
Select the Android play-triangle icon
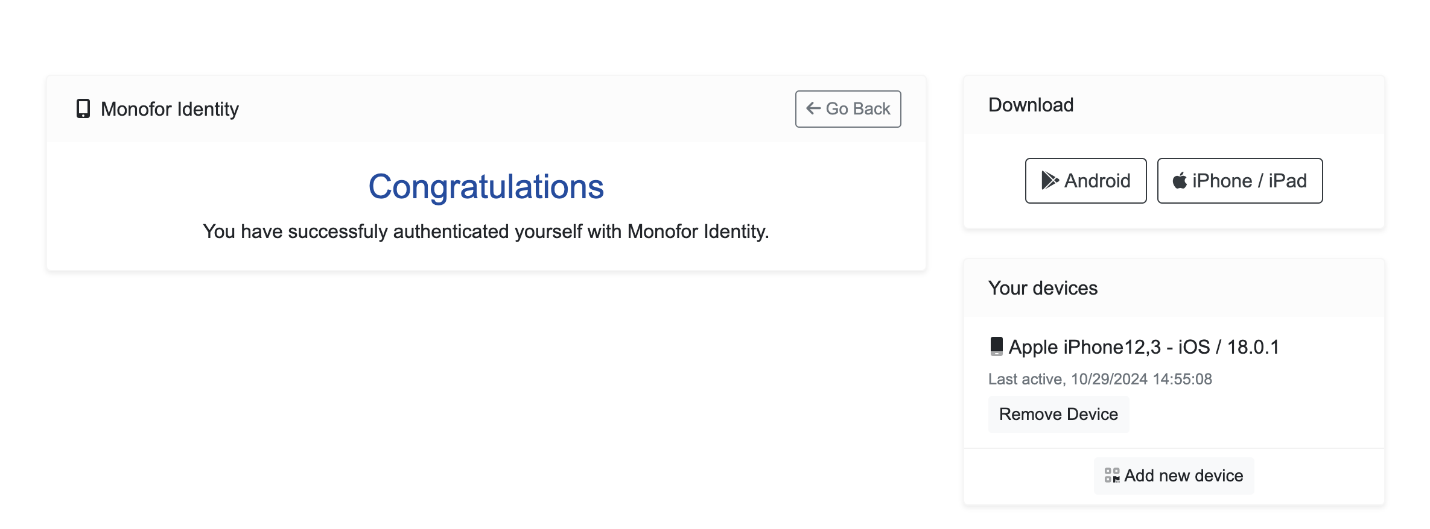click(1050, 180)
